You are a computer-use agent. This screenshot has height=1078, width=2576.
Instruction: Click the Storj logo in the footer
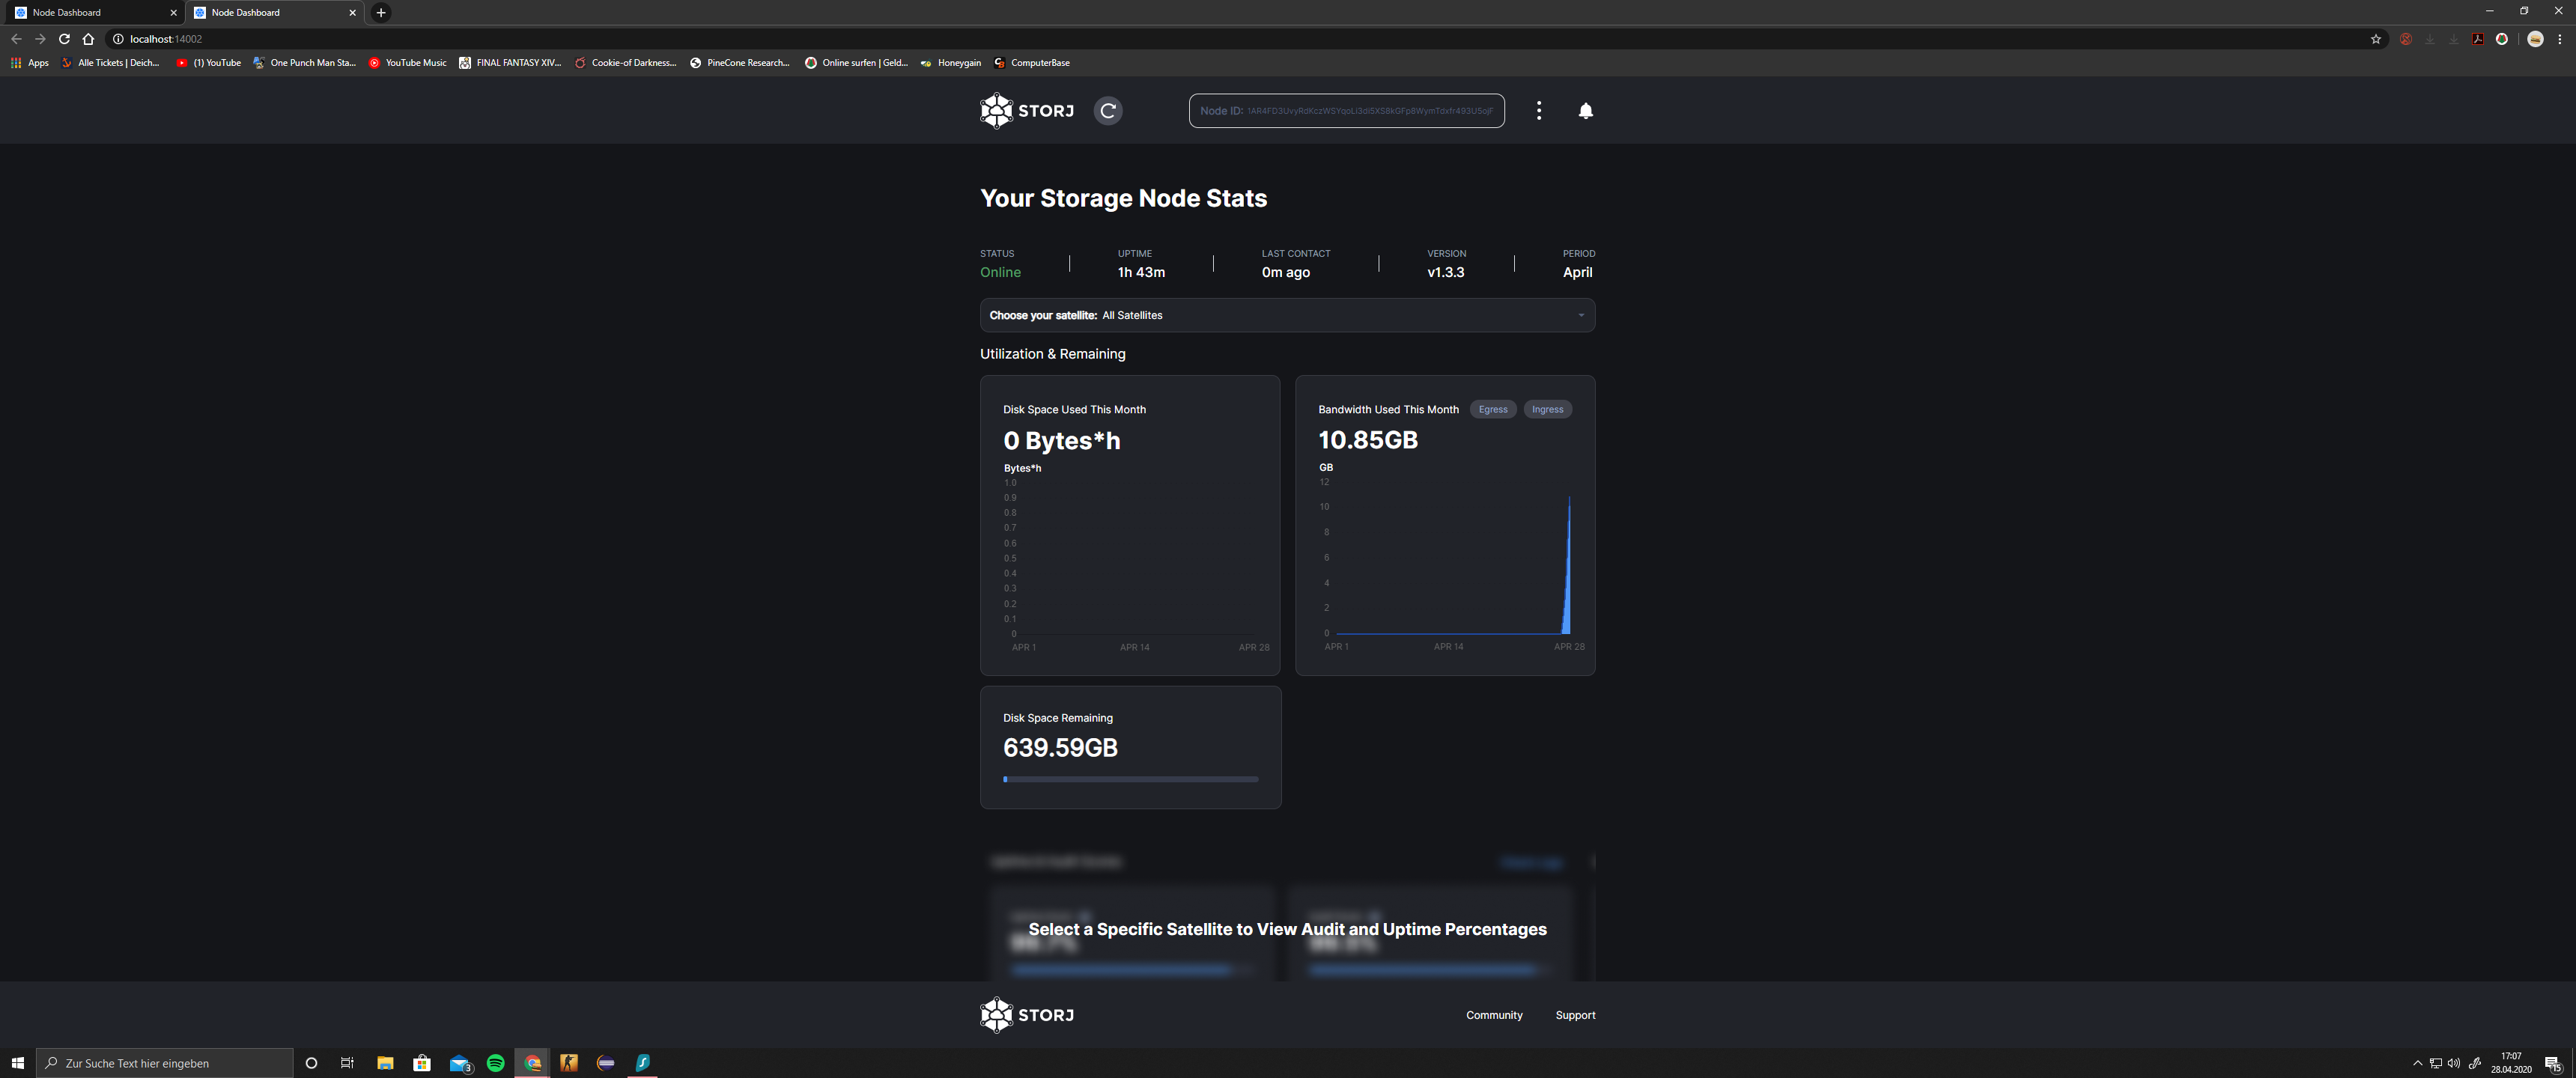pyautogui.click(x=1027, y=1015)
